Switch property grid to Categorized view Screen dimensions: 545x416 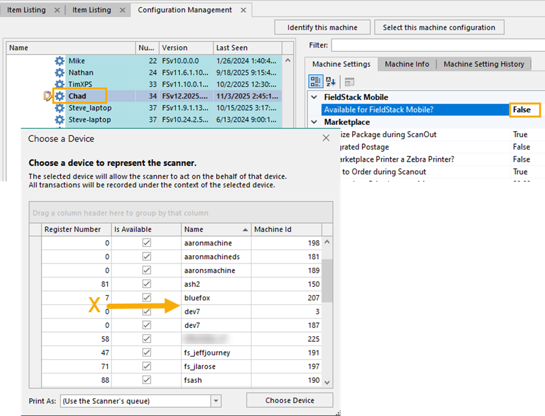[315, 82]
